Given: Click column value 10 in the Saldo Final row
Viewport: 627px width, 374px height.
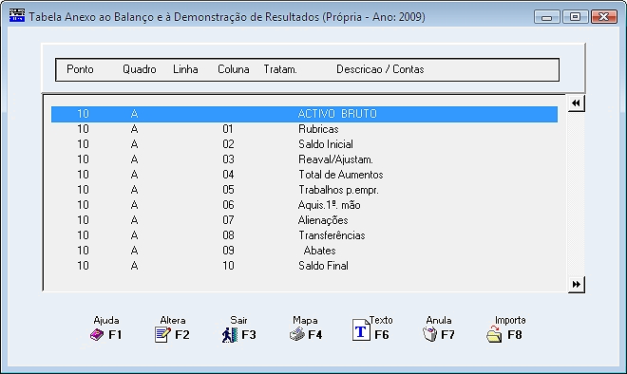Looking at the screenshot, I should point(228,266).
